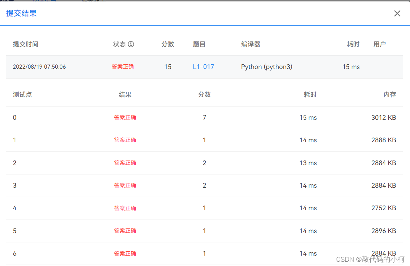Click the info icon beside 状态 header

(x=131, y=44)
